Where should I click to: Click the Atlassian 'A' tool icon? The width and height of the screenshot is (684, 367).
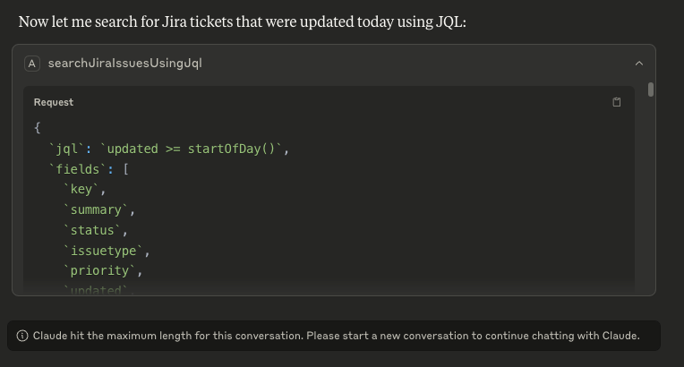pos(32,64)
